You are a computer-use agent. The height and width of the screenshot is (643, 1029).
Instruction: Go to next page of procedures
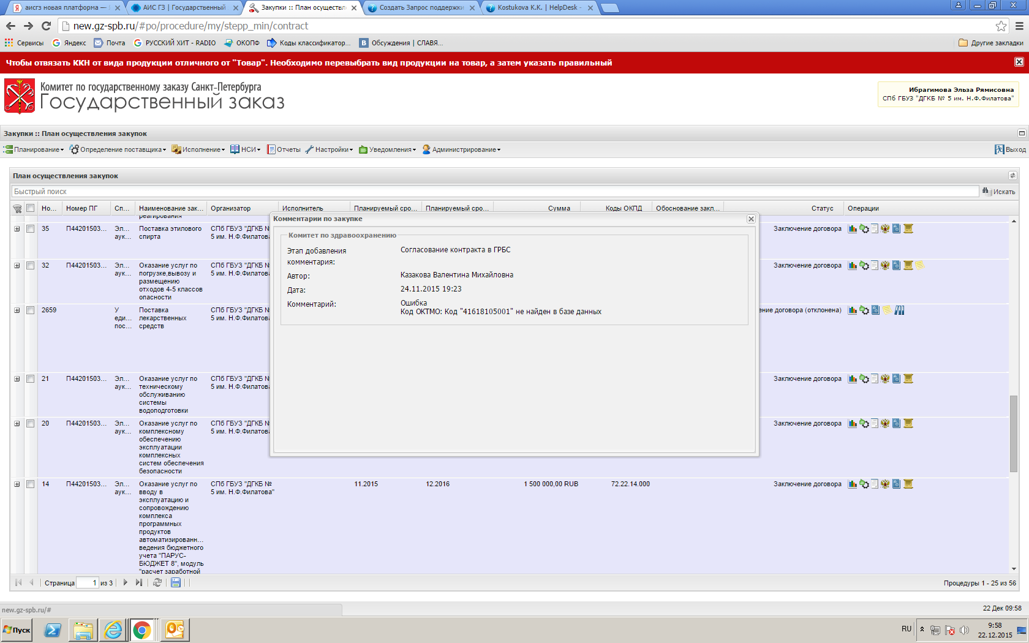point(126,583)
